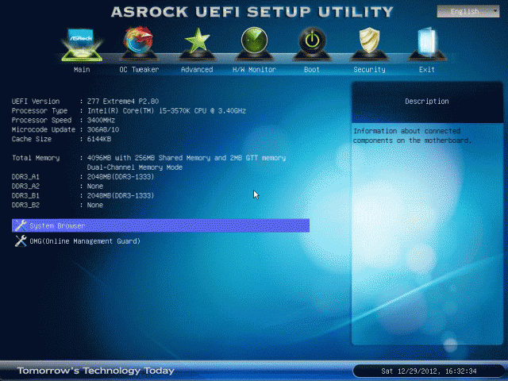Viewport: 508px width, 381px height.
Task: Click the Description panel heading
Action: pyautogui.click(x=427, y=102)
